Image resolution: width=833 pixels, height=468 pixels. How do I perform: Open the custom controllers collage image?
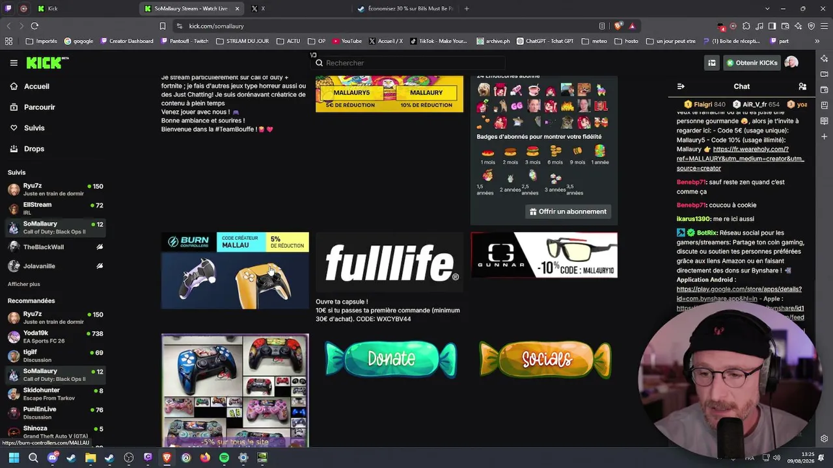tap(235, 390)
